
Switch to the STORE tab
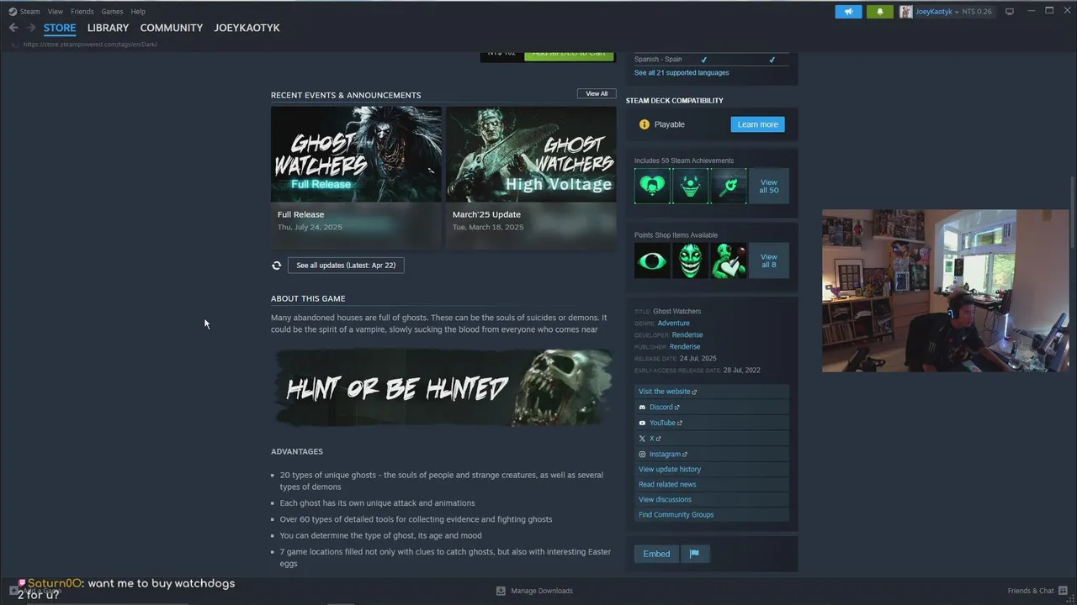pos(60,28)
